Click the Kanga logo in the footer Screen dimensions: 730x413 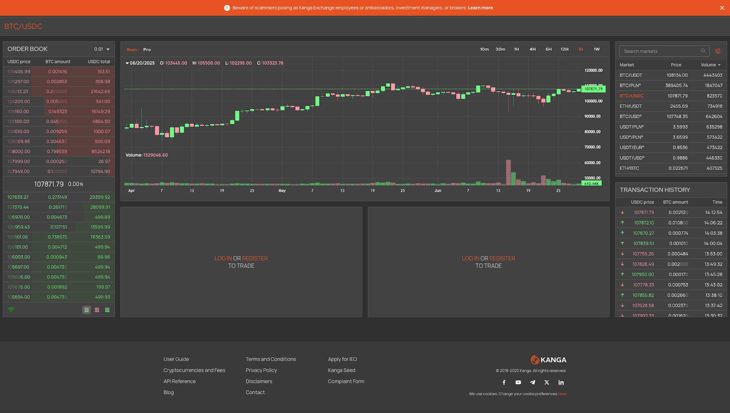(x=548, y=360)
